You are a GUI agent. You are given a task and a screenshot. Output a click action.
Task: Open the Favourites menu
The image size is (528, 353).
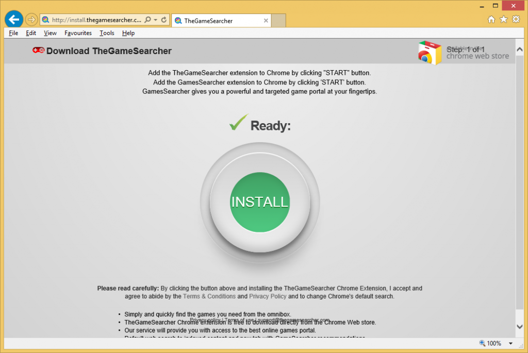(78, 33)
